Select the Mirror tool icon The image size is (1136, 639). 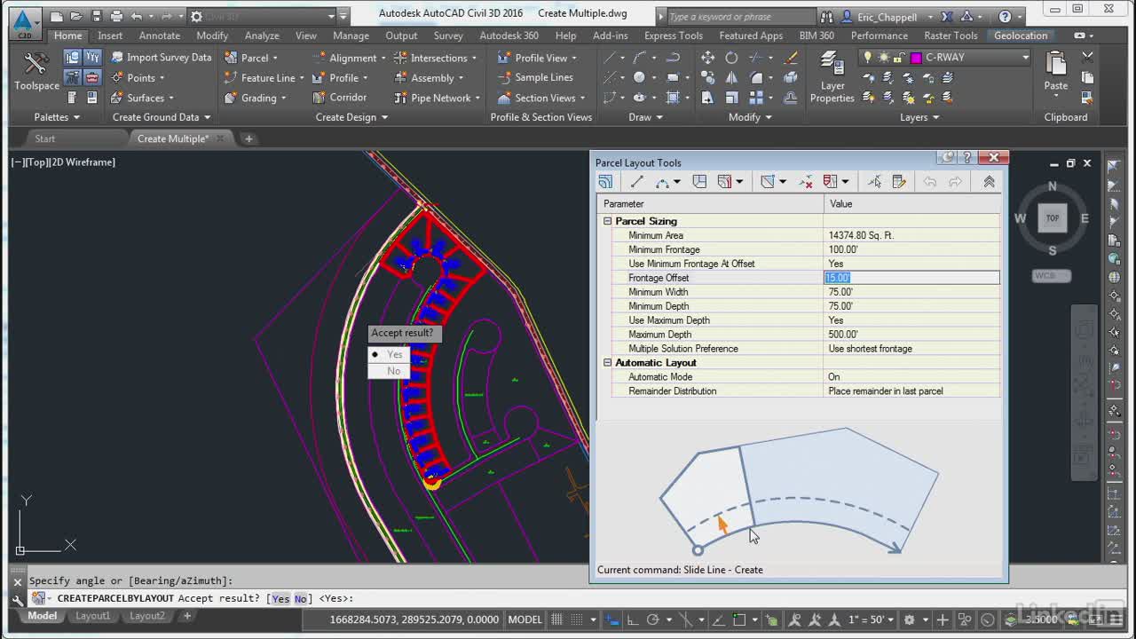(731, 78)
